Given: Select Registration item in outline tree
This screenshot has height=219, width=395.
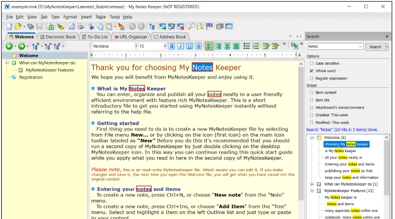Looking at the screenshot, I should [31, 77].
